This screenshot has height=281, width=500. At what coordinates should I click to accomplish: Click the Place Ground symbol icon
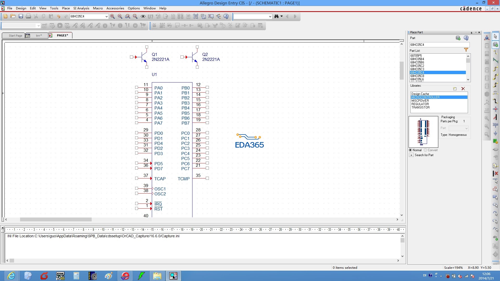[x=495, y=133]
